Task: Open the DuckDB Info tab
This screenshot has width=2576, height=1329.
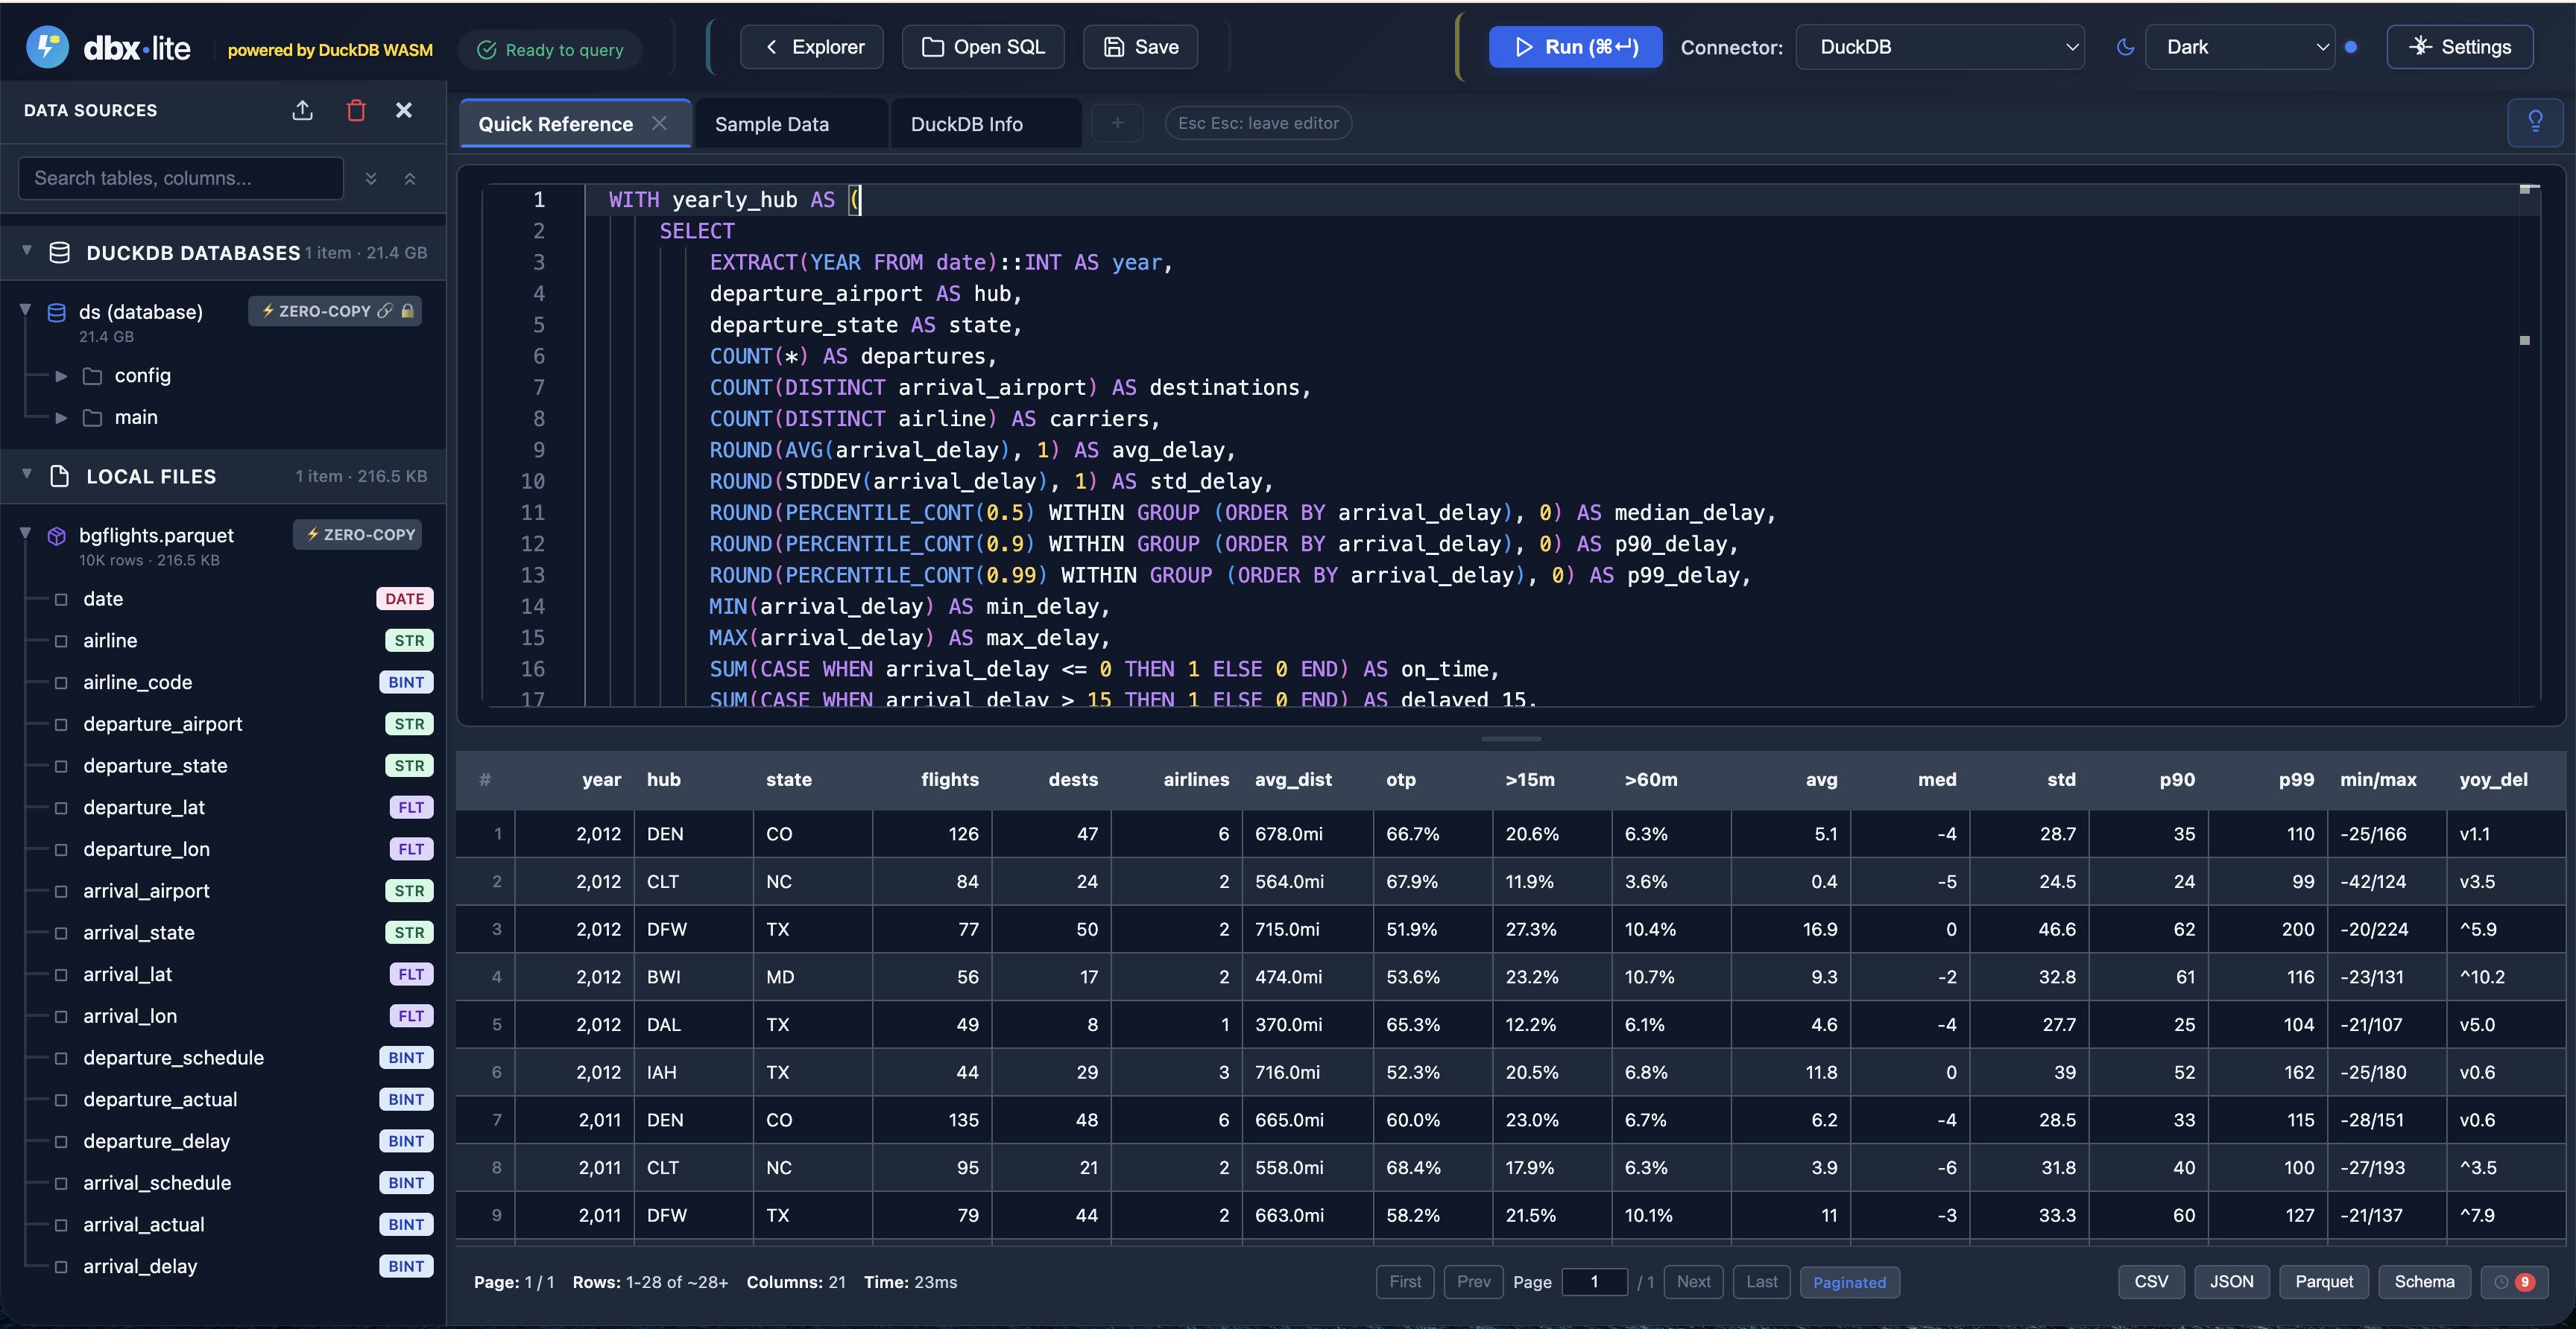Action: (966, 124)
